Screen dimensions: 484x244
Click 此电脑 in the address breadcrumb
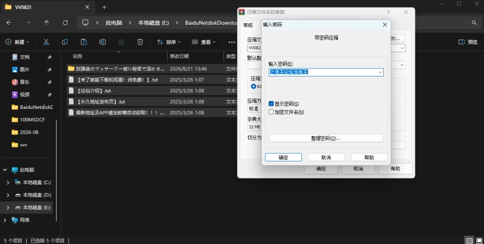114,23
